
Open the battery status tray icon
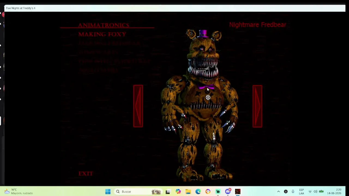321,192
